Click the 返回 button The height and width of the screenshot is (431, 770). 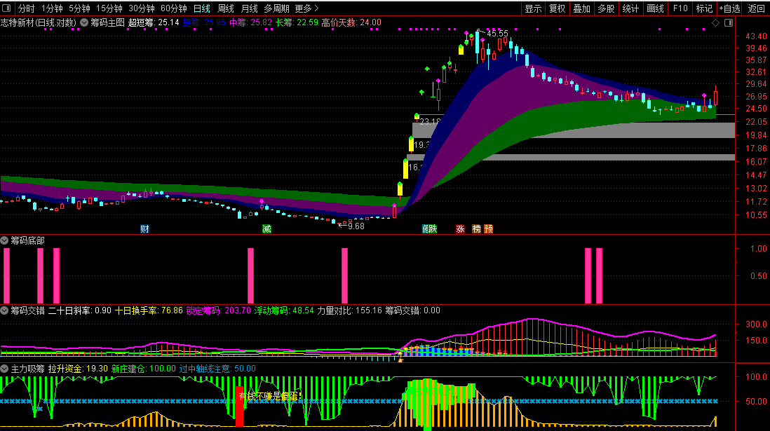(756, 8)
